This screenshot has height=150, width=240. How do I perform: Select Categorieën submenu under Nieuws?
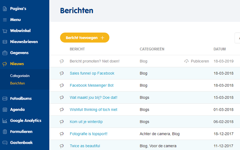[20, 76]
